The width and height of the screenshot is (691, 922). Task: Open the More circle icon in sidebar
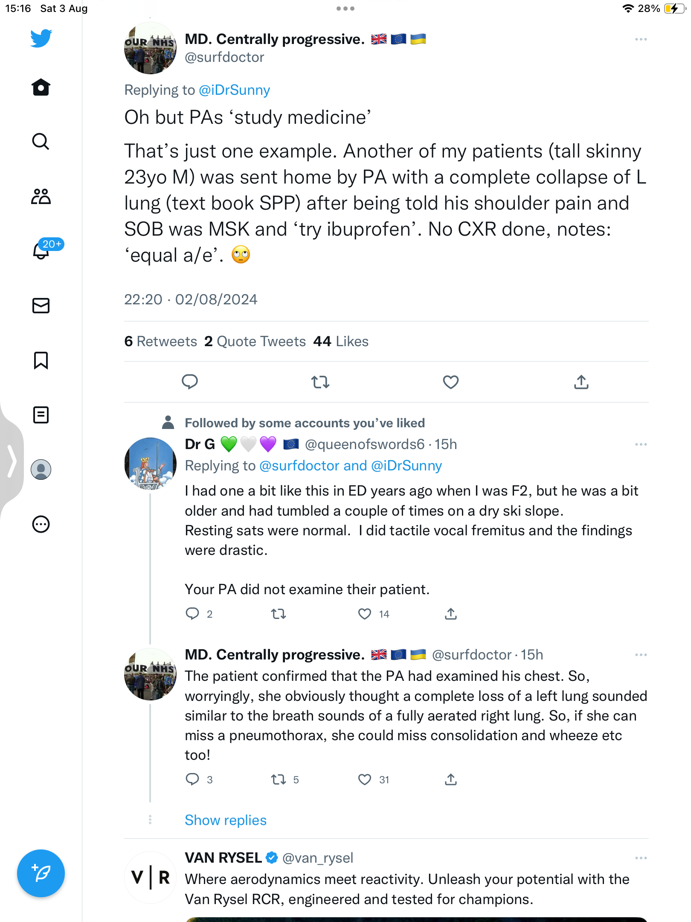[x=41, y=524]
